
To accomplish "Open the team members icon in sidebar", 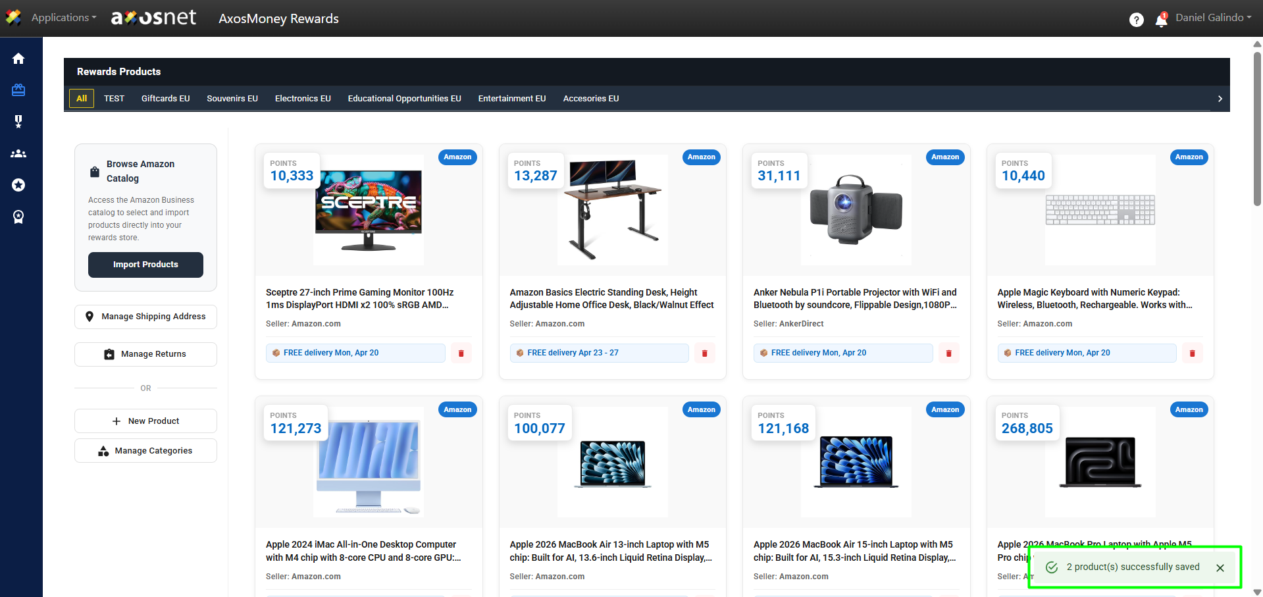I will tap(18, 153).
